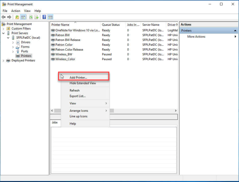Open the Action menu in menu bar

pyautogui.click(x=15, y=11)
